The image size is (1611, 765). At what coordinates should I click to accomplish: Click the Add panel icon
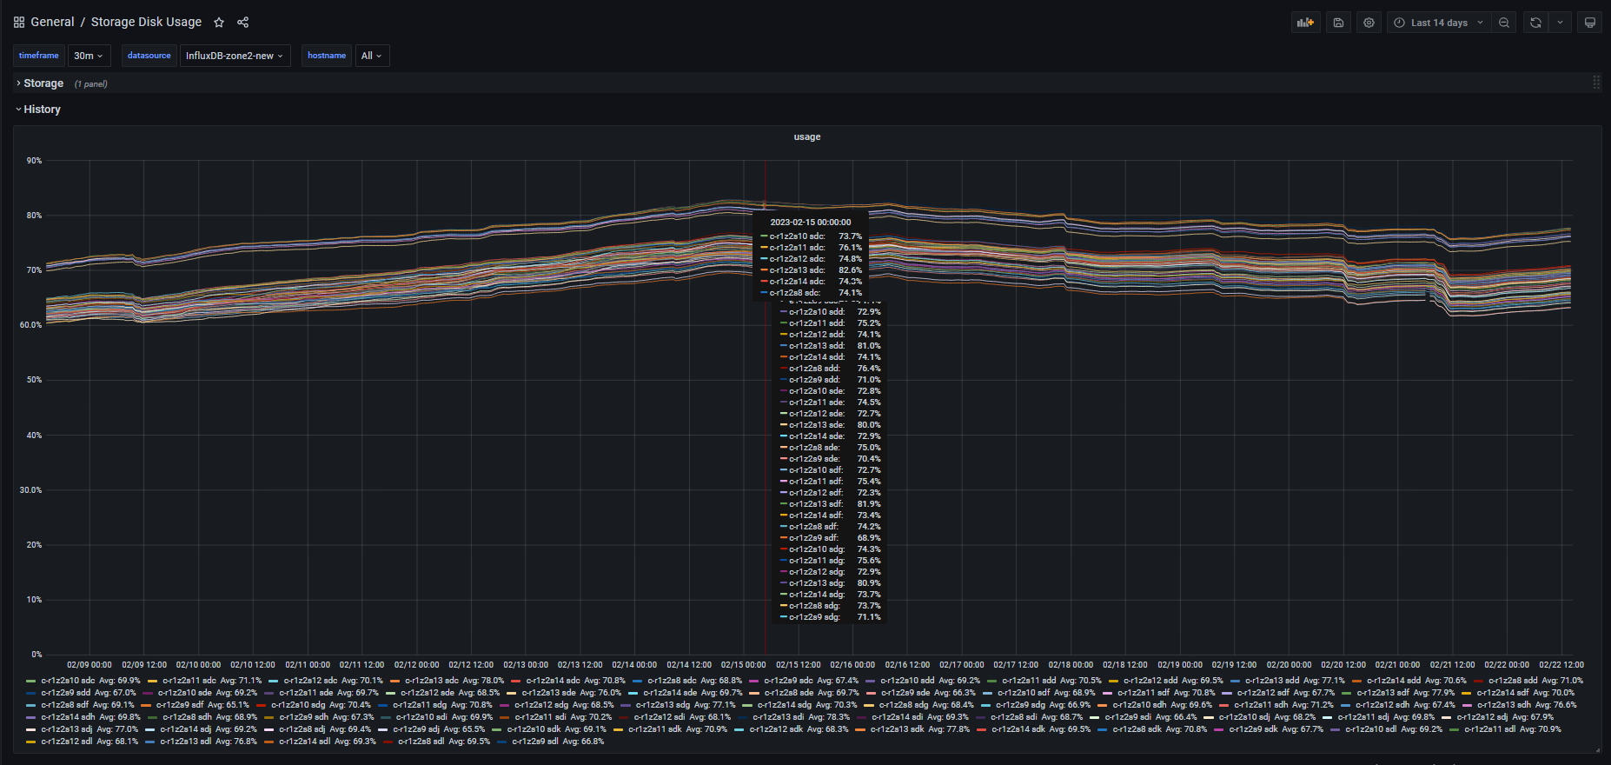point(1305,23)
